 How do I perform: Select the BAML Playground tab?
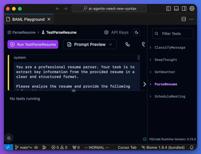tap(28, 19)
